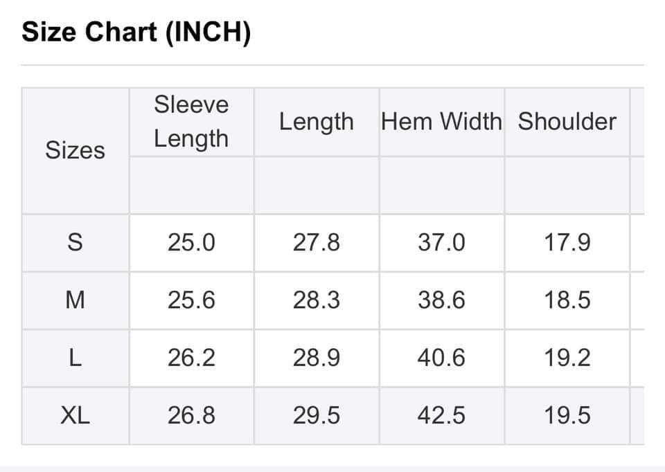Click shoulder value 18.5 for M
Image resolution: width=665 pixels, height=472 pixels.
click(x=567, y=300)
